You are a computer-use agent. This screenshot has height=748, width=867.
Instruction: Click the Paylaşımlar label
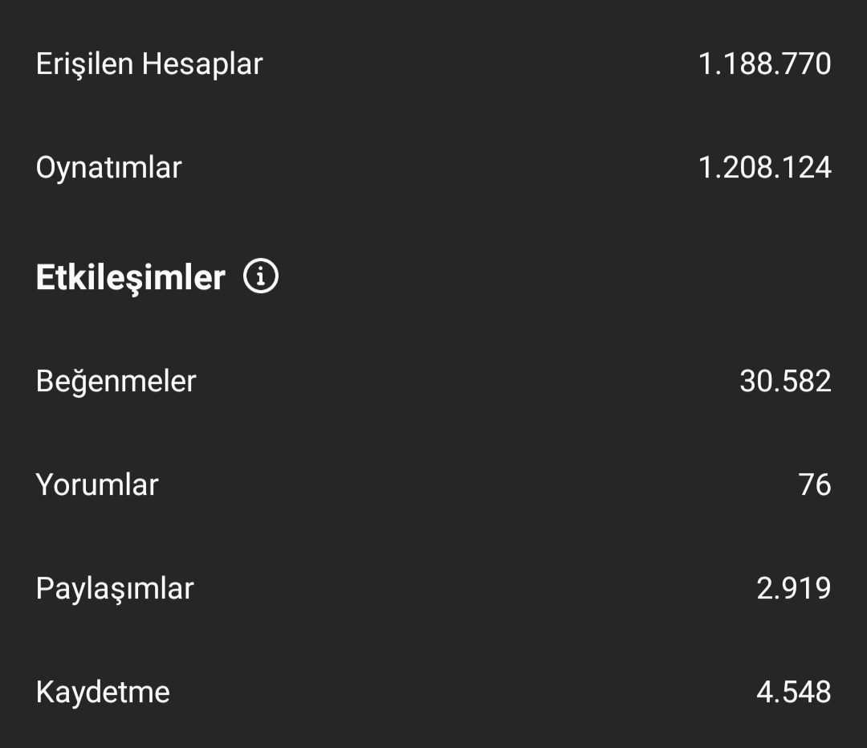coord(115,589)
